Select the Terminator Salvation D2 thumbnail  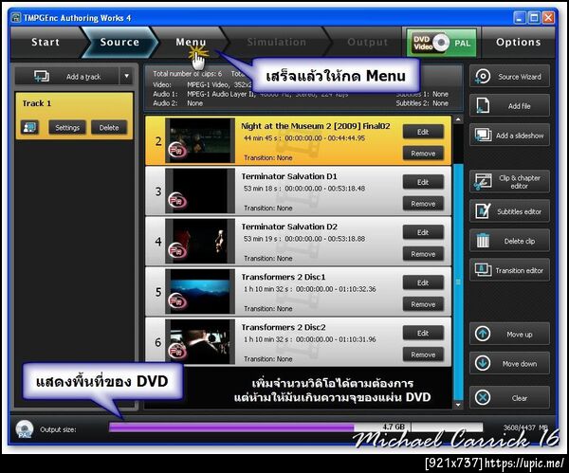[x=200, y=241]
